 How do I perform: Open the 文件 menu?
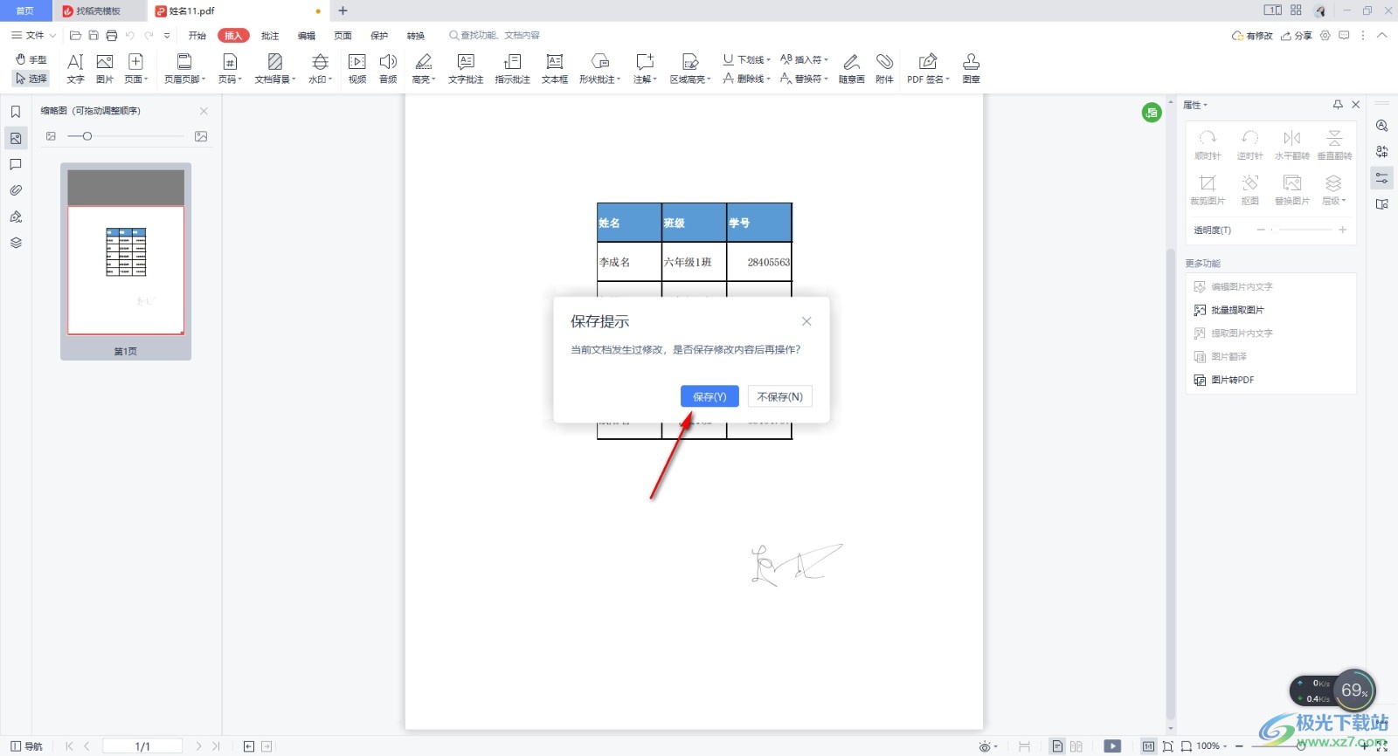tap(33, 36)
